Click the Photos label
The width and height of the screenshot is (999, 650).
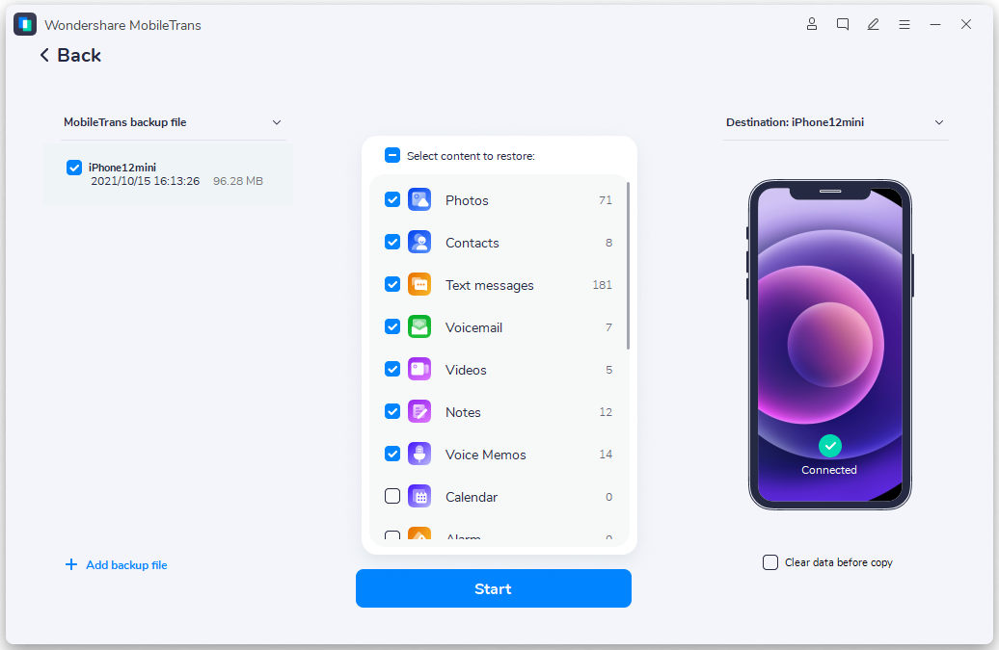(467, 200)
